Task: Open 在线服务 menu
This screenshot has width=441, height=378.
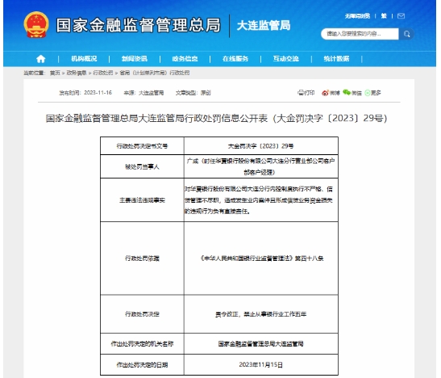Action: click(x=235, y=59)
